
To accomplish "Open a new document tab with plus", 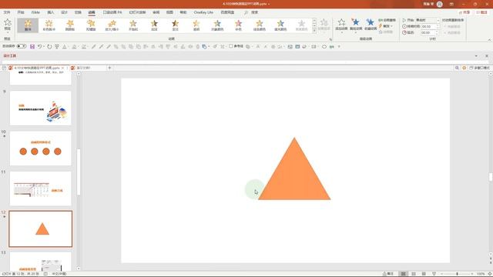I will pyautogui.click(x=109, y=68).
